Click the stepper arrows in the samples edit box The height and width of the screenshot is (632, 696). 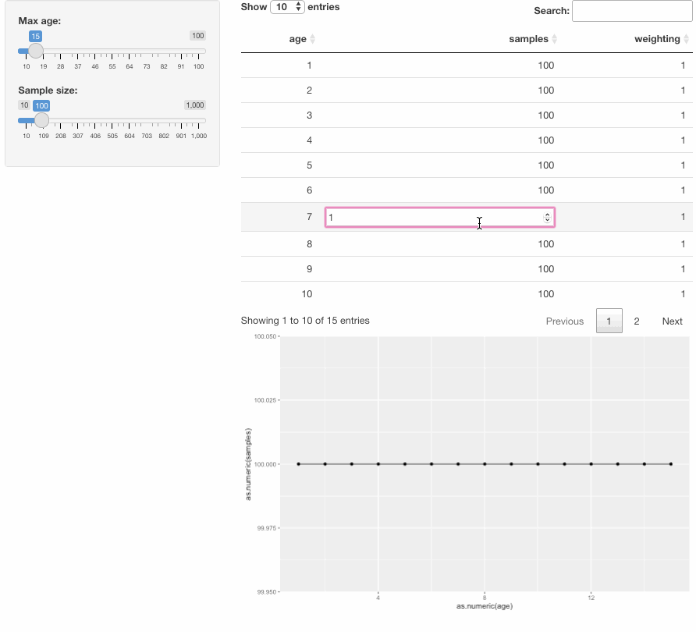(547, 218)
